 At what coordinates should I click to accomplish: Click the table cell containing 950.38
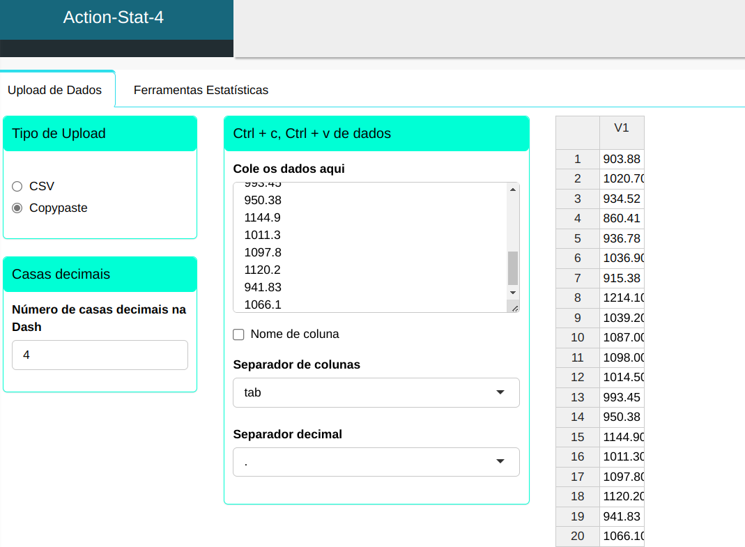coord(622,417)
